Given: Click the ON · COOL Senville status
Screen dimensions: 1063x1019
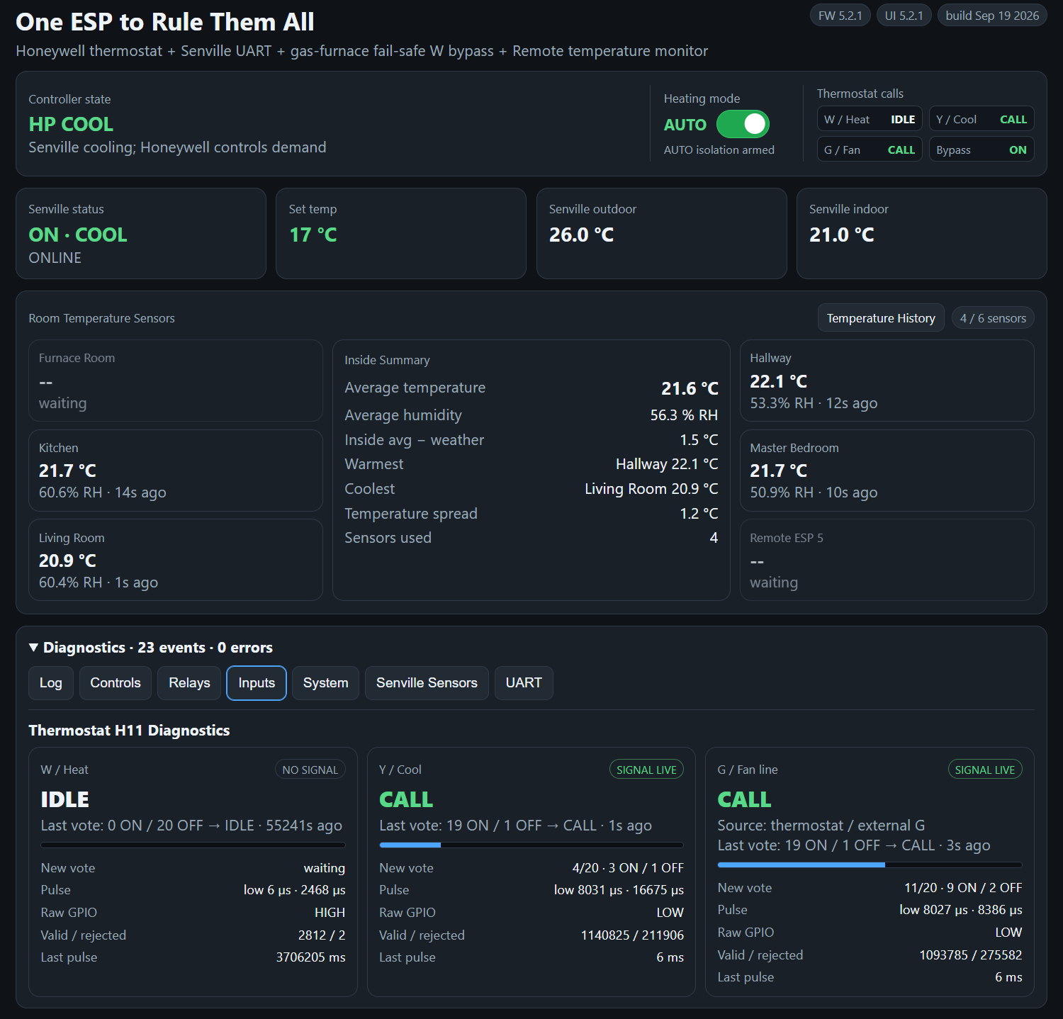Looking at the screenshot, I should click(78, 235).
